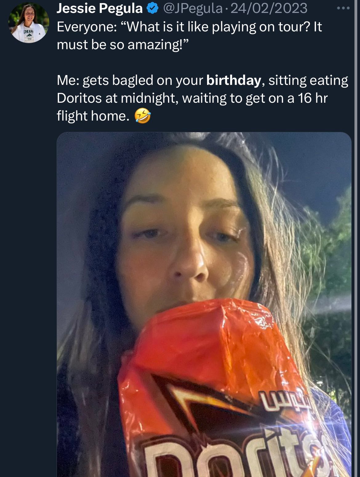Select the "Me: gets bagled" paragraph
Image resolution: width=360 pixels, height=477 pixels.
point(202,98)
